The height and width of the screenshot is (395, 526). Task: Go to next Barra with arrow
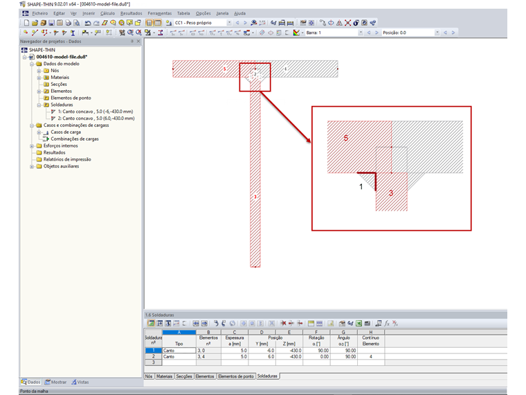377,33
